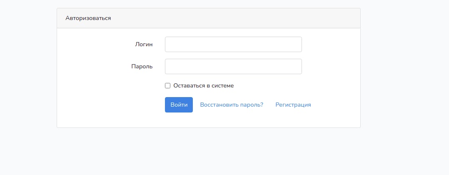The image size is (449, 175).
Task: Enable the Оставаться в системе checkbox
Action: coord(167,86)
